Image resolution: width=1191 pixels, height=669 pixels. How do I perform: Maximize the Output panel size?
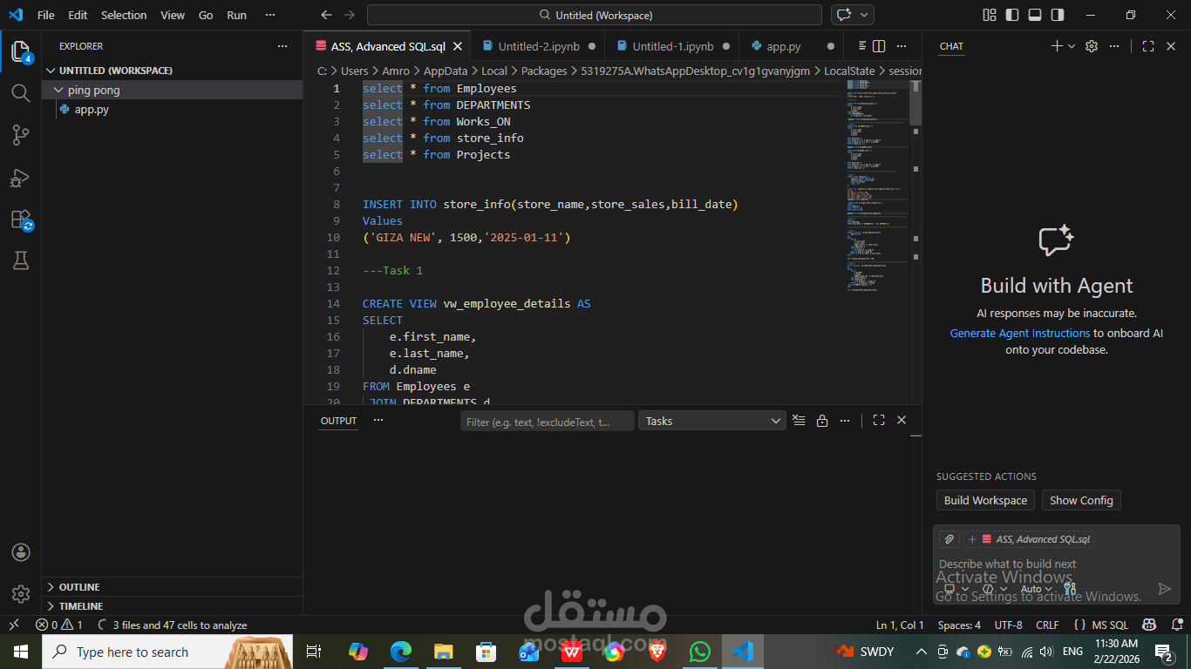879,420
